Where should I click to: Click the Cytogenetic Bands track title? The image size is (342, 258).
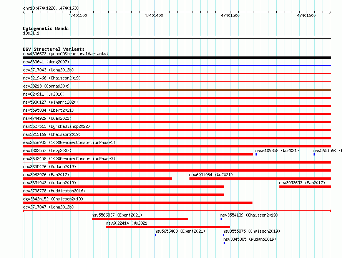(x=46, y=28)
